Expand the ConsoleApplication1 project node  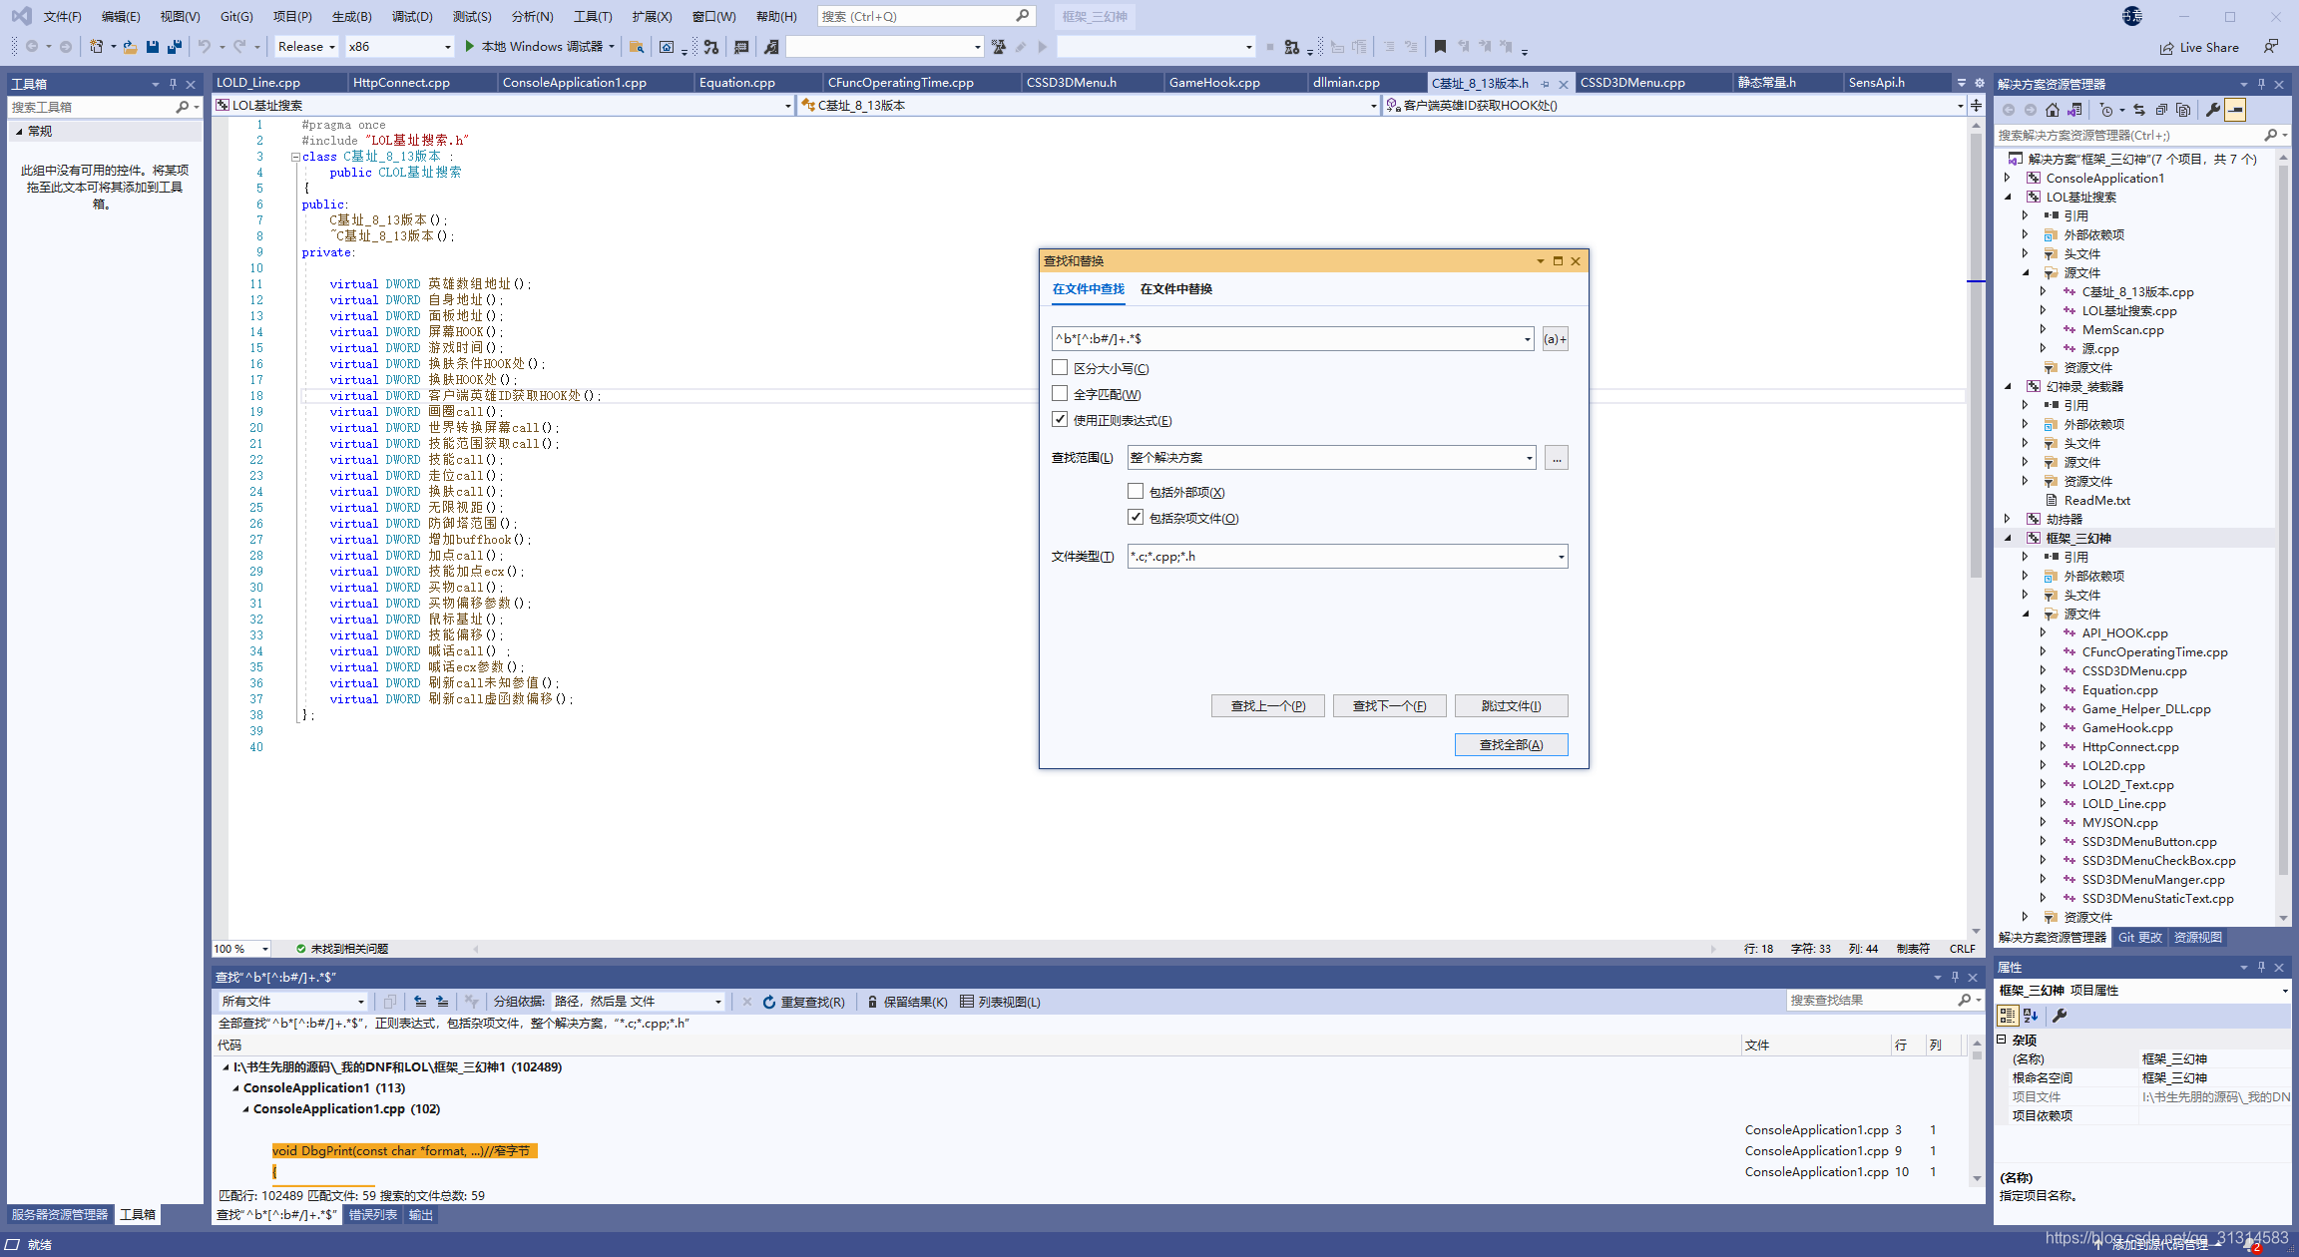point(2008,178)
